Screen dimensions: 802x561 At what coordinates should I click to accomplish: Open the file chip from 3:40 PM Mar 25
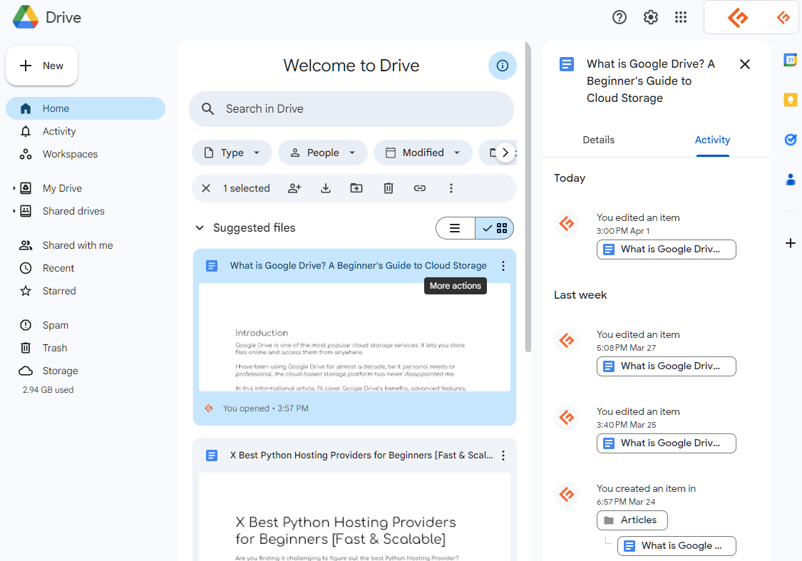point(666,443)
